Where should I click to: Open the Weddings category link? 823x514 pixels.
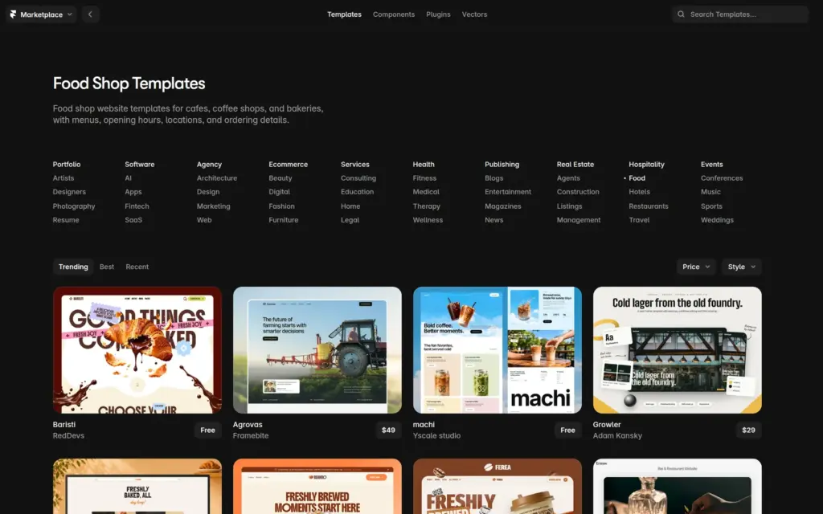(717, 220)
